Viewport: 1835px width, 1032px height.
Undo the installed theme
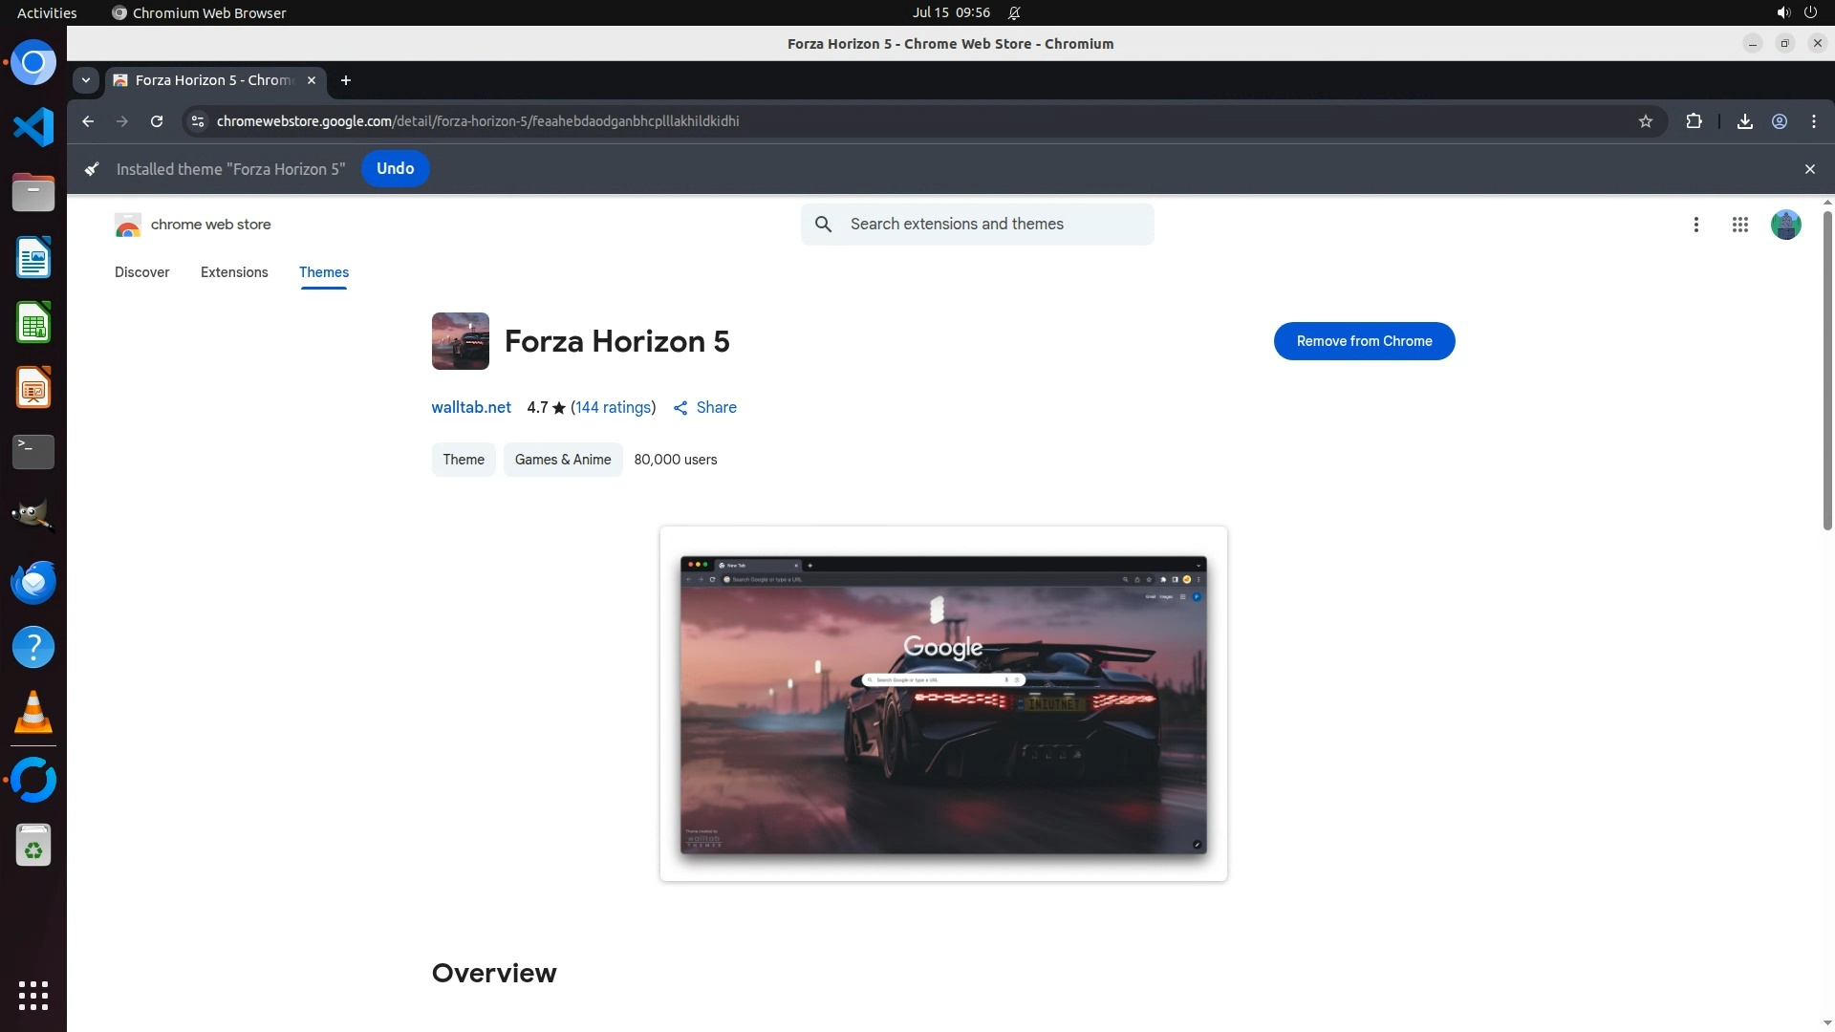pos(395,169)
